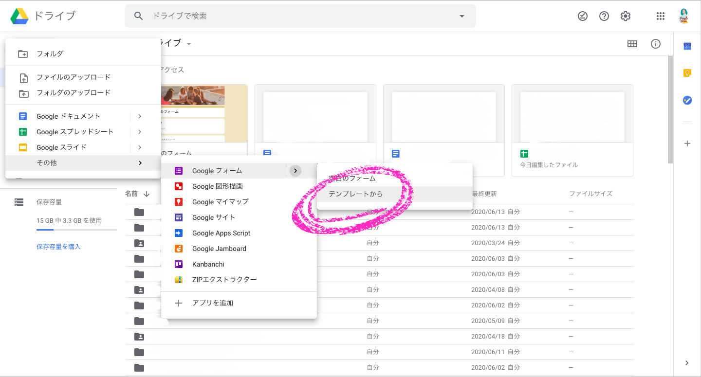Select Google マイマップ menu item

239,202
